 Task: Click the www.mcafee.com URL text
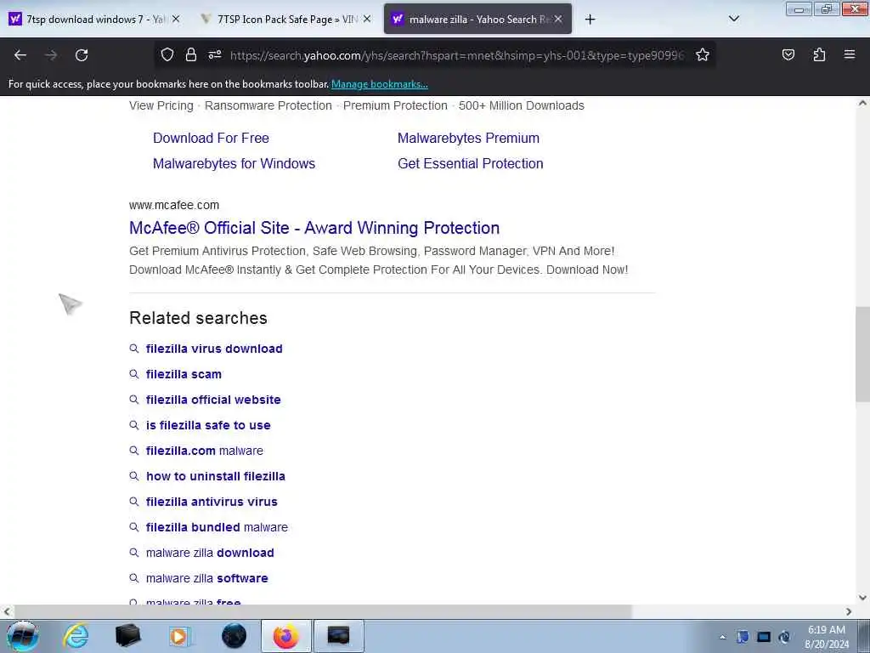(174, 205)
